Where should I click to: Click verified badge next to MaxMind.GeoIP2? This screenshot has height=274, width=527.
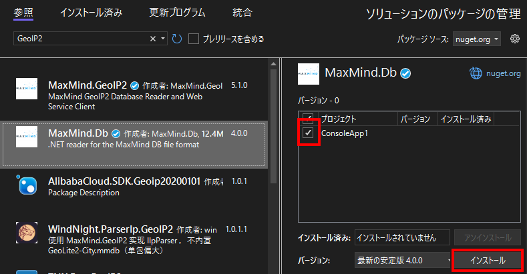tap(134, 86)
